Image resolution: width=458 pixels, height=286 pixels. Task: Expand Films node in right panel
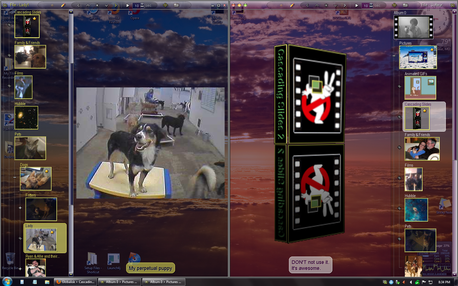pyautogui.click(x=399, y=178)
